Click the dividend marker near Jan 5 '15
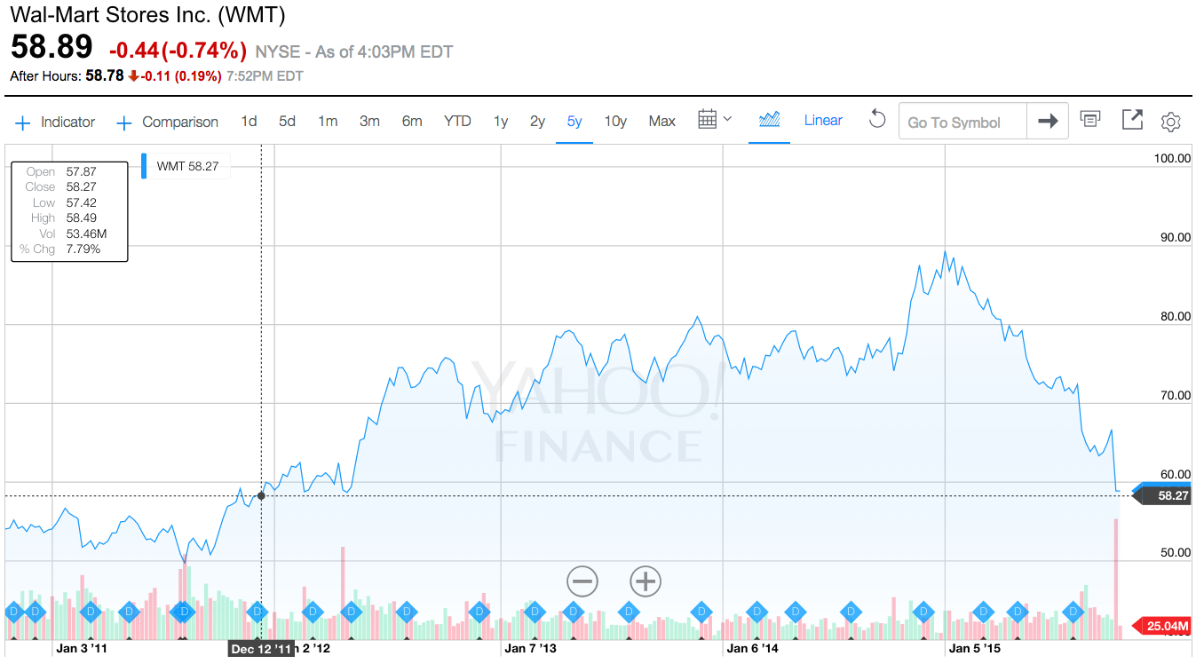This screenshot has width=1204, height=664. click(x=983, y=611)
